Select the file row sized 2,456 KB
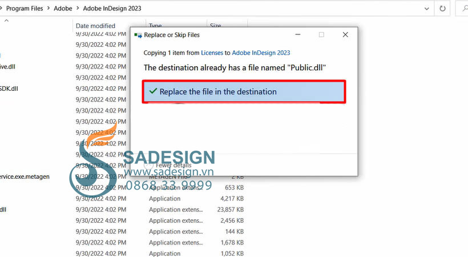This screenshot has height=257, width=468. (122, 220)
